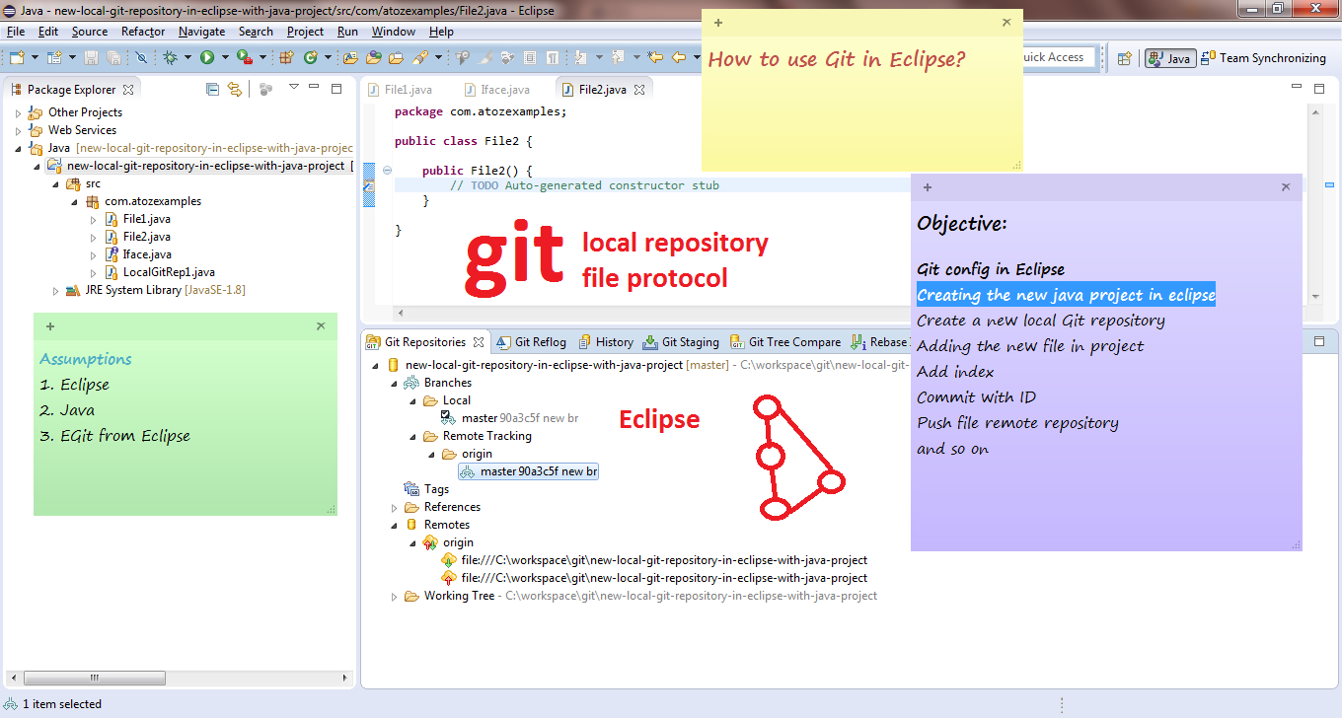Launch the Debug bug icon

click(171, 58)
